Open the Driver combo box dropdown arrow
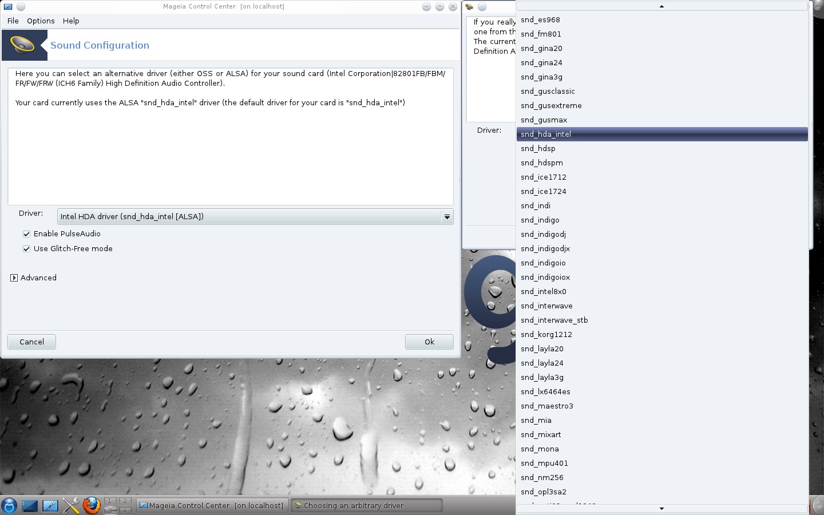824x515 pixels. [x=447, y=217]
